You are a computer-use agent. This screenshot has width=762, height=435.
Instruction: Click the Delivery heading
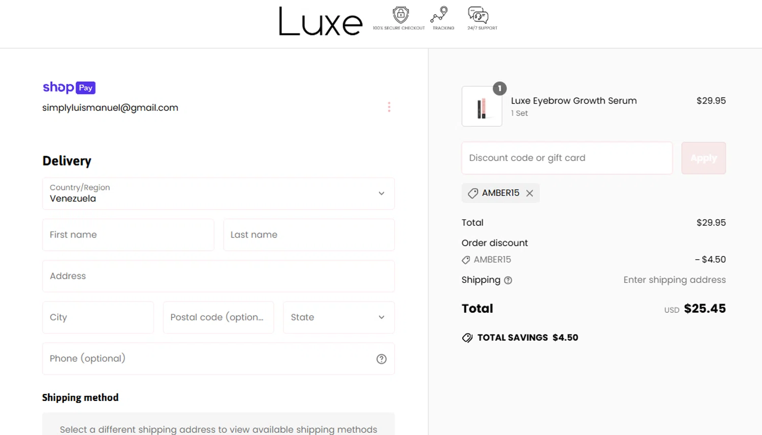pyautogui.click(x=67, y=161)
